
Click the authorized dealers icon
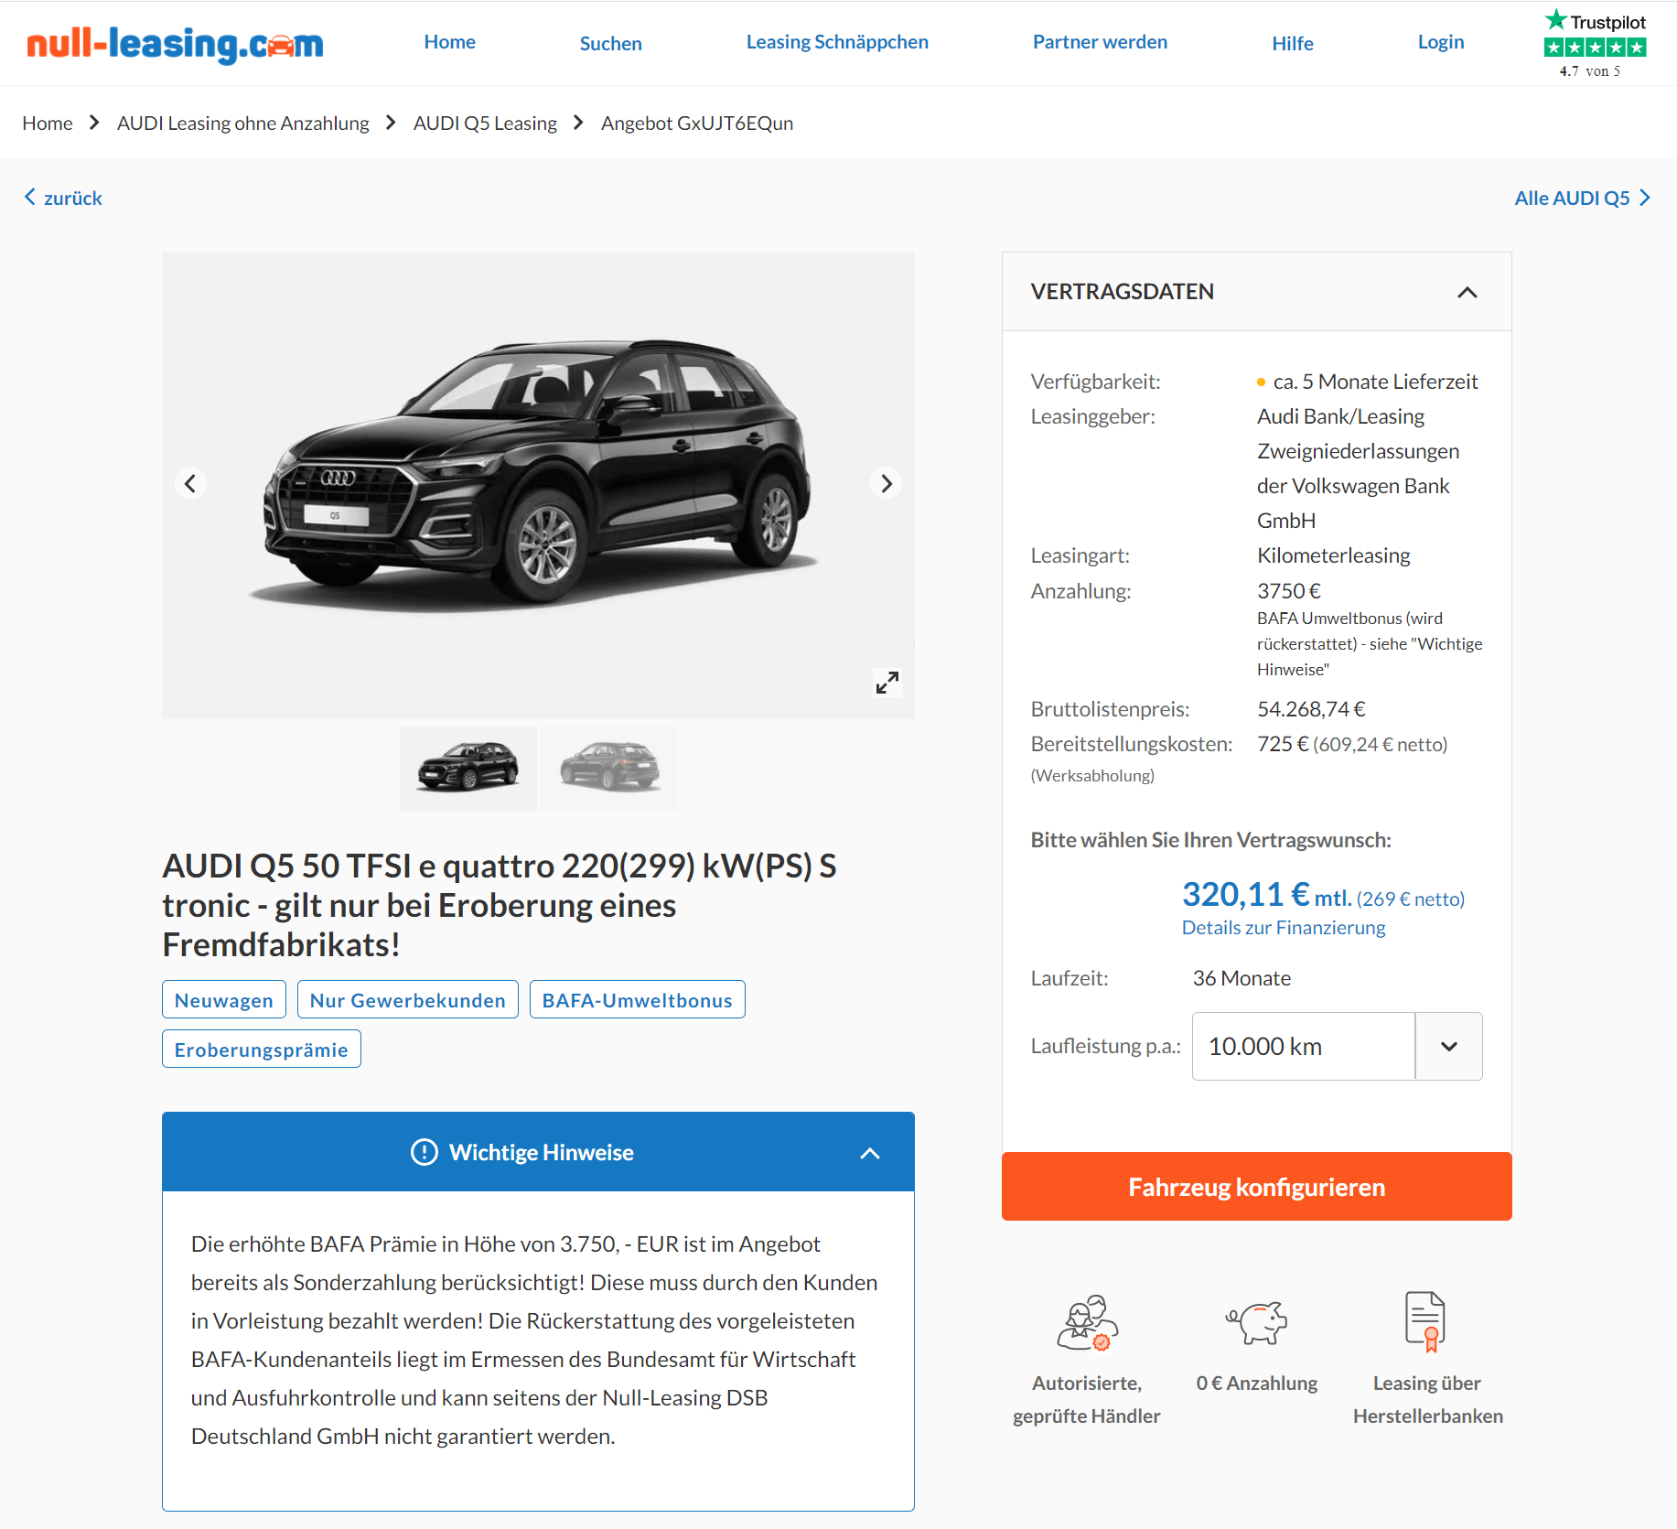coord(1087,1322)
